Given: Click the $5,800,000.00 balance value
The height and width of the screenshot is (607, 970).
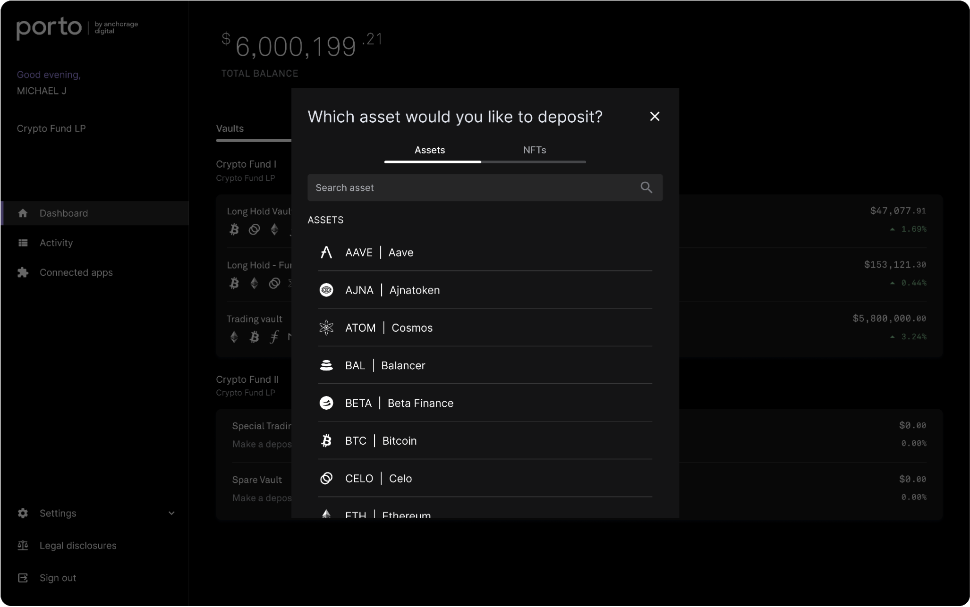Looking at the screenshot, I should (889, 319).
